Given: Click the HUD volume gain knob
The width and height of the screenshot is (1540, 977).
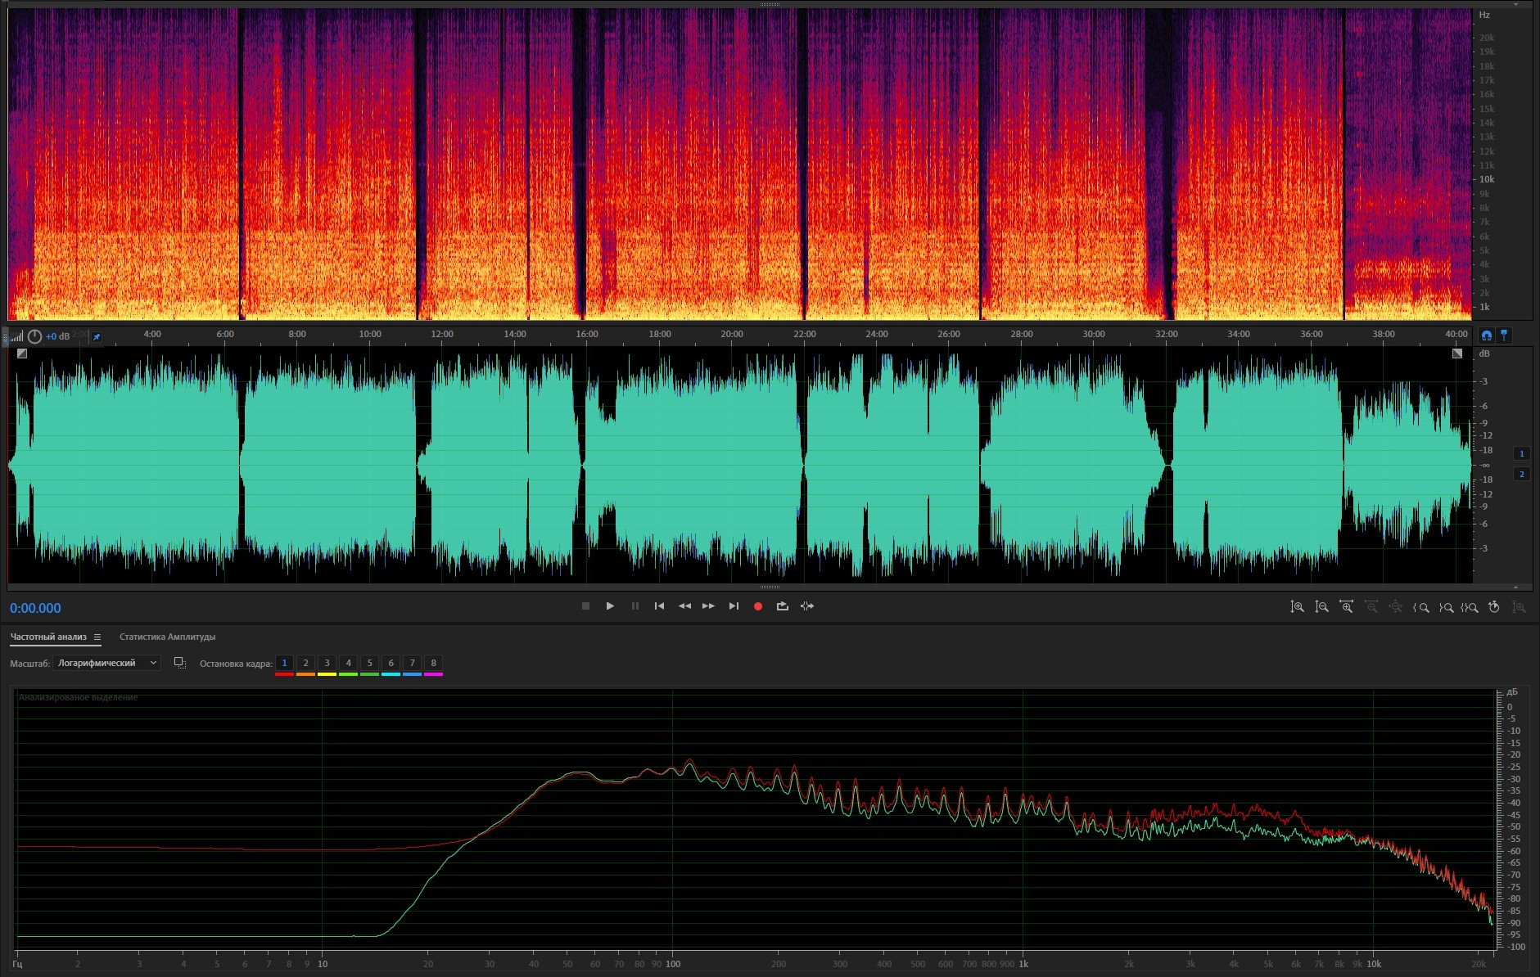Looking at the screenshot, I should click(x=34, y=336).
